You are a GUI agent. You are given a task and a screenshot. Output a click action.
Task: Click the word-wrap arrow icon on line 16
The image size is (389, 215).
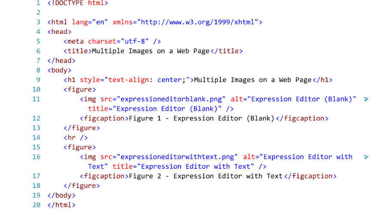[366, 157]
